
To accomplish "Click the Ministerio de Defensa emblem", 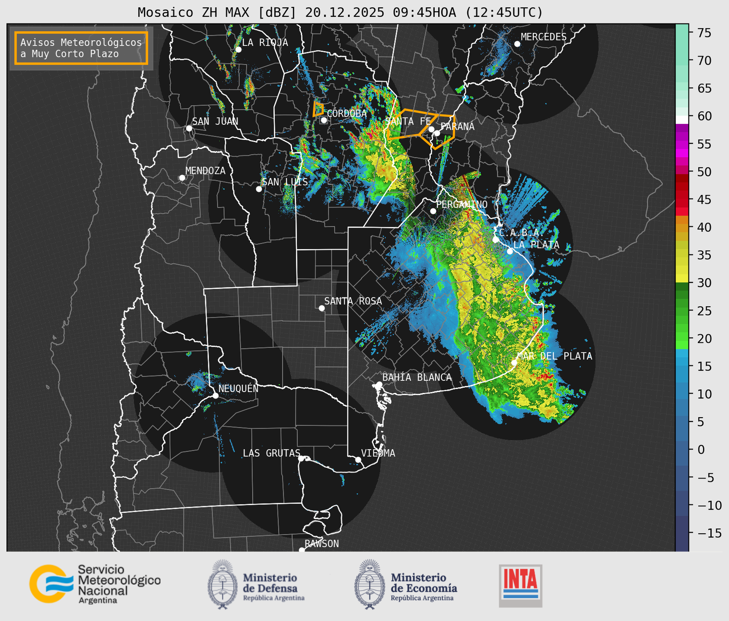I will tap(223, 584).
